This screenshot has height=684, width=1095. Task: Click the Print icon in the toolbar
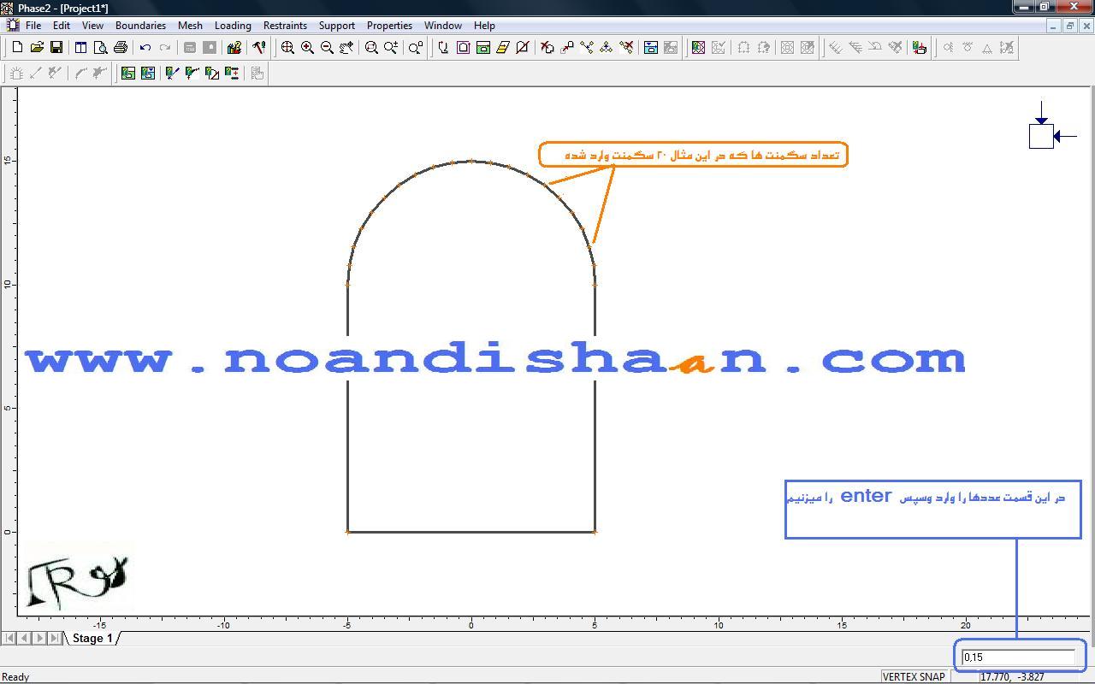click(x=121, y=48)
